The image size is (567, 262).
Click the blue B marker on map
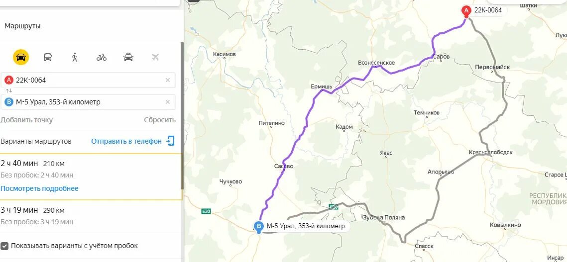259,227
